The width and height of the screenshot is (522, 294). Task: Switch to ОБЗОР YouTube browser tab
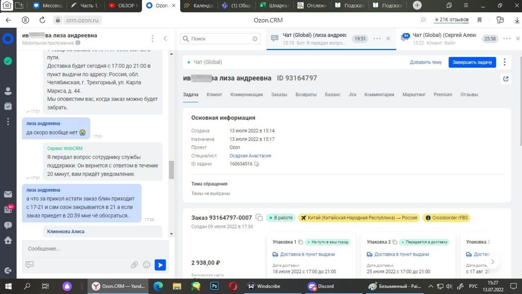pos(123,6)
